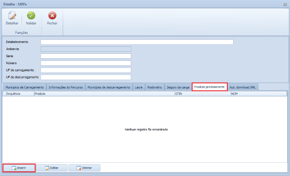The image size is (290, 176).
Task: Switch to Informações do Percurso tab
Action: coord(66,87)
